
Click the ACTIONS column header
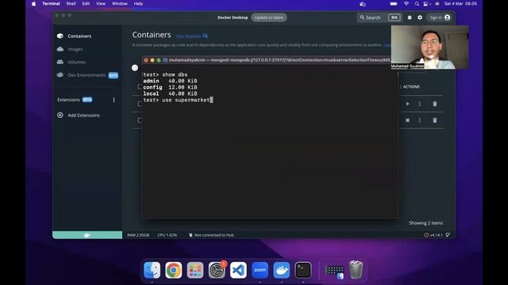(x=411, y=86)
